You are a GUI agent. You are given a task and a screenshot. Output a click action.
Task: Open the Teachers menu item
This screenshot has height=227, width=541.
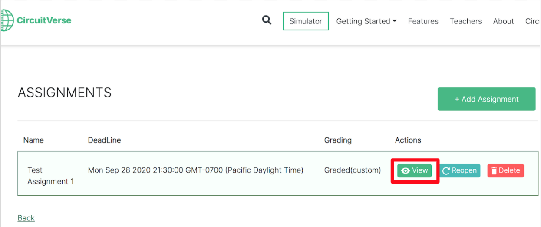pos(465,21)
